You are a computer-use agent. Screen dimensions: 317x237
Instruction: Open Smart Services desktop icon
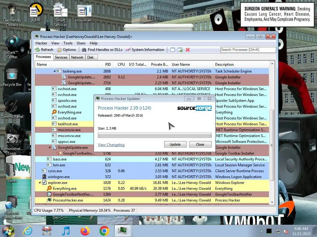[60, 15]
